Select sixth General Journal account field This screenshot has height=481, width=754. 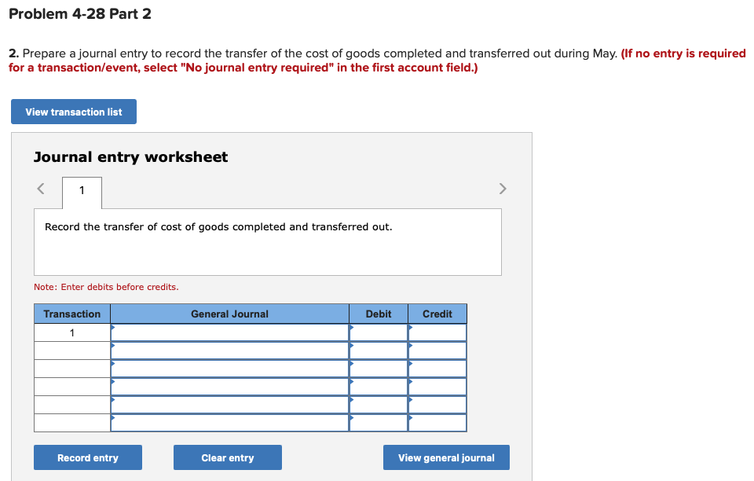pos(230,423)
